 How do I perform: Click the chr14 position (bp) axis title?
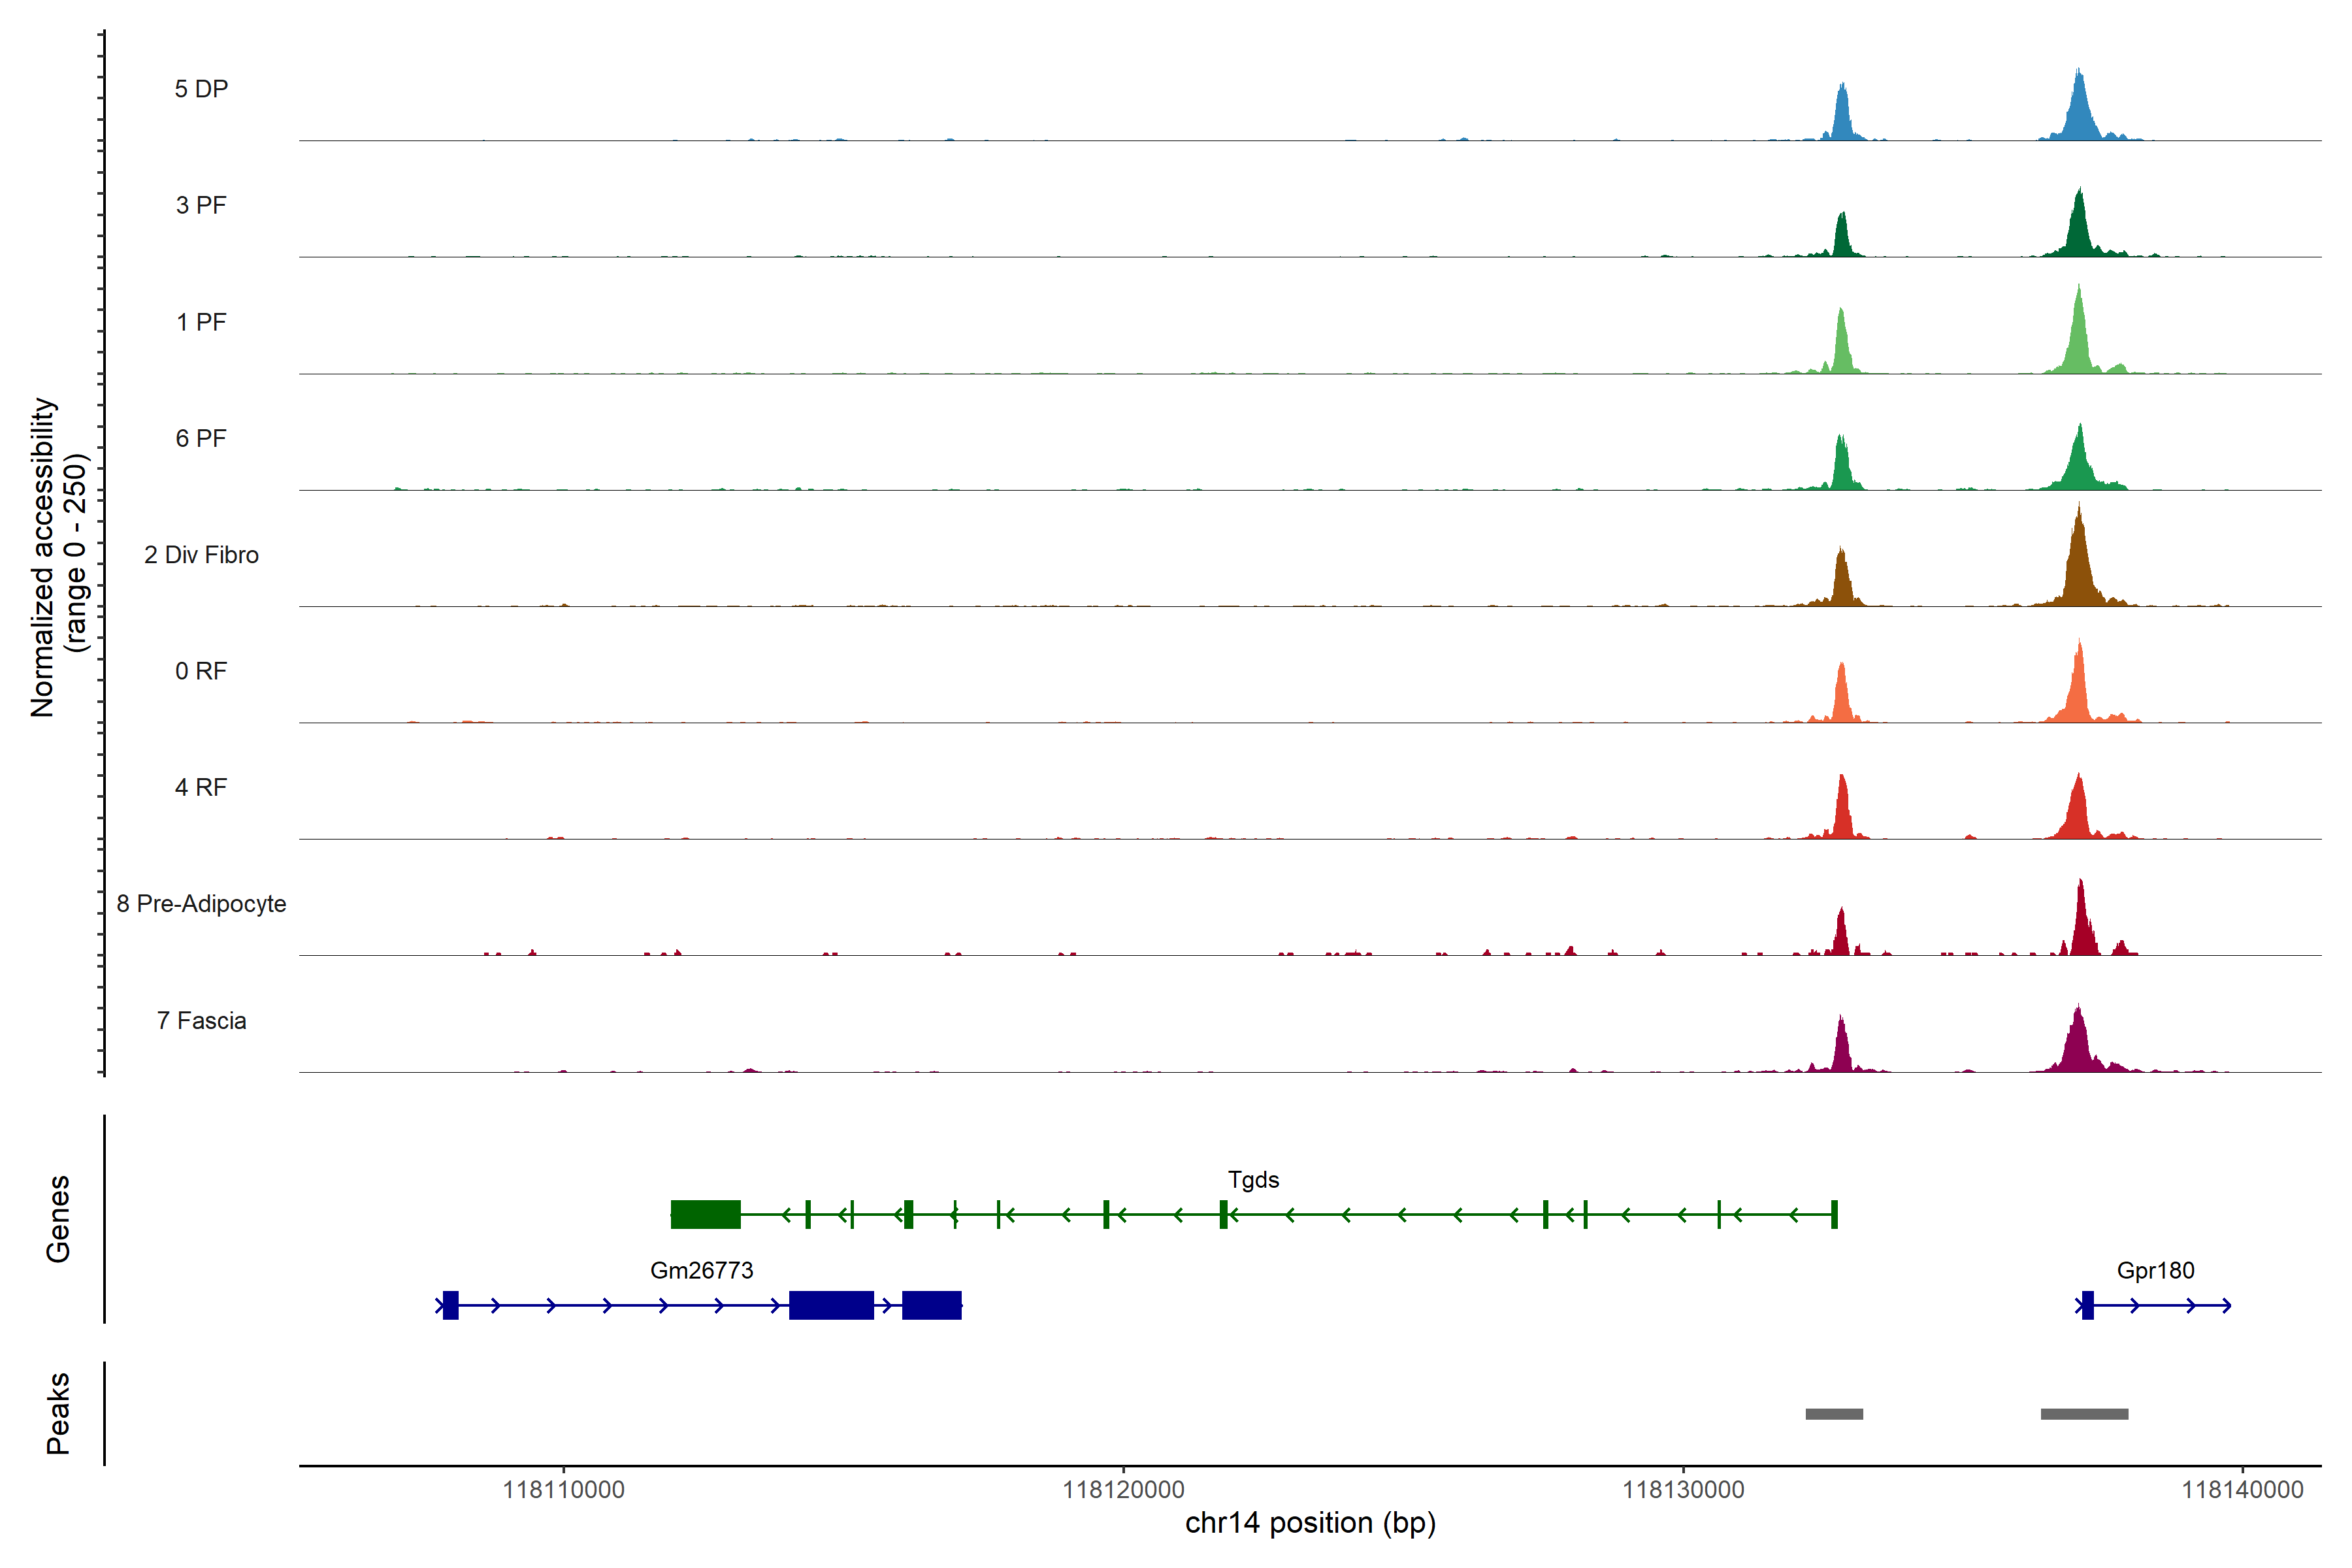(x=1310, y=1523)
